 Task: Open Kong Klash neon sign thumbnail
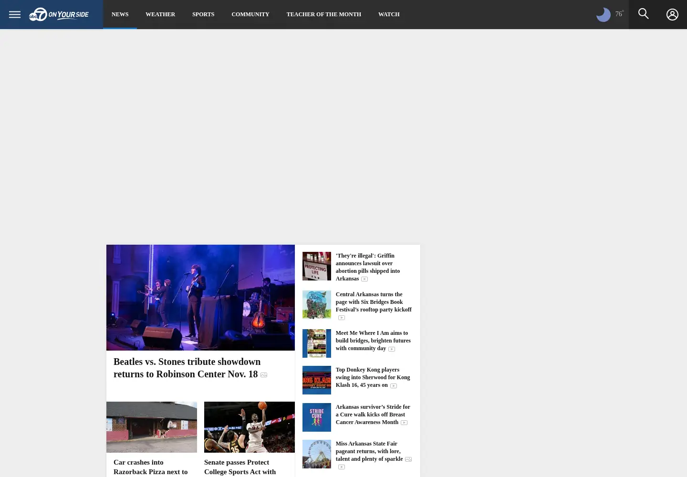317,380
